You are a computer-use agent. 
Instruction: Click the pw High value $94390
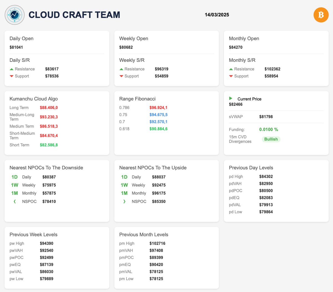pos(46,243)
